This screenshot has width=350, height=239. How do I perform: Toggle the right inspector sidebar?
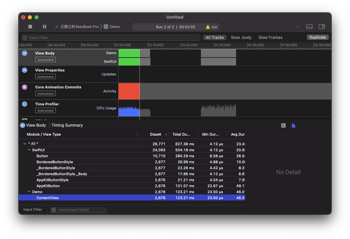click(321, 27)
